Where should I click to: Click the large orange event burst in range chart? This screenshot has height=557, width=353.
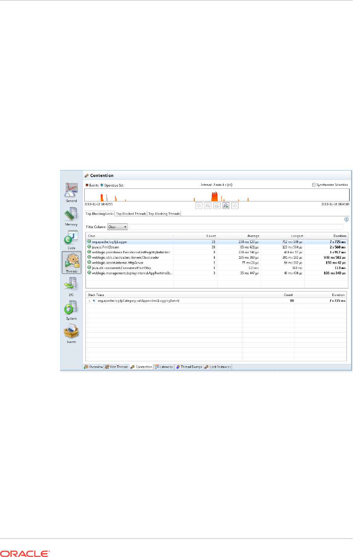pyautogui.click(x=214, y=196)
